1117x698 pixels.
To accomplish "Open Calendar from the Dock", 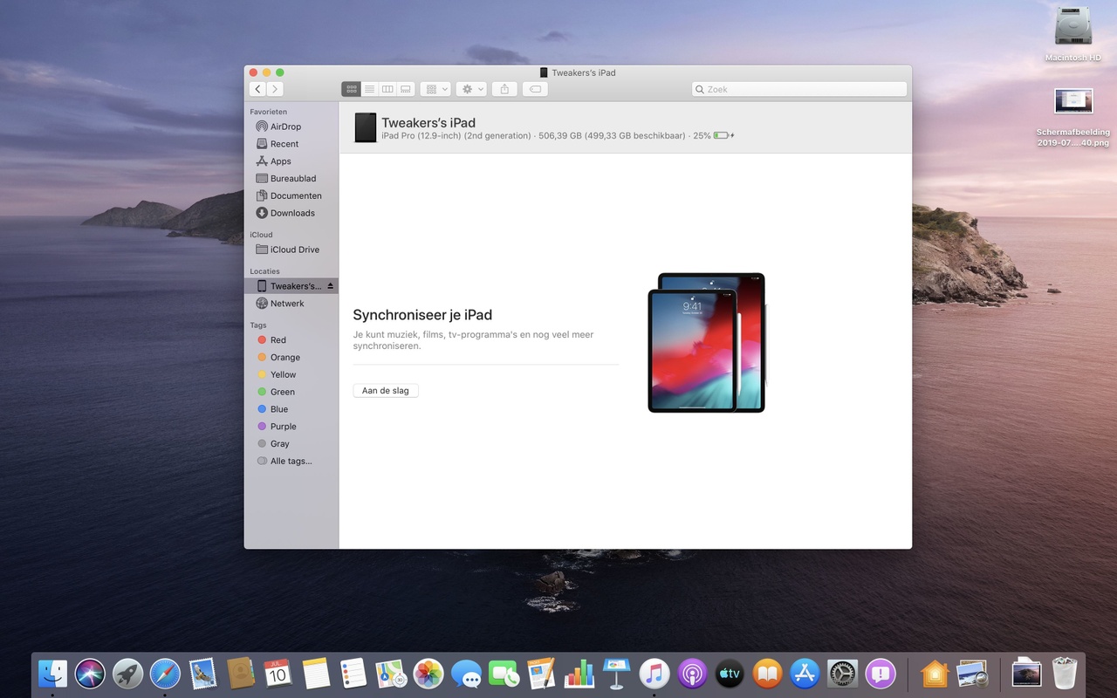I will [278, 674].
